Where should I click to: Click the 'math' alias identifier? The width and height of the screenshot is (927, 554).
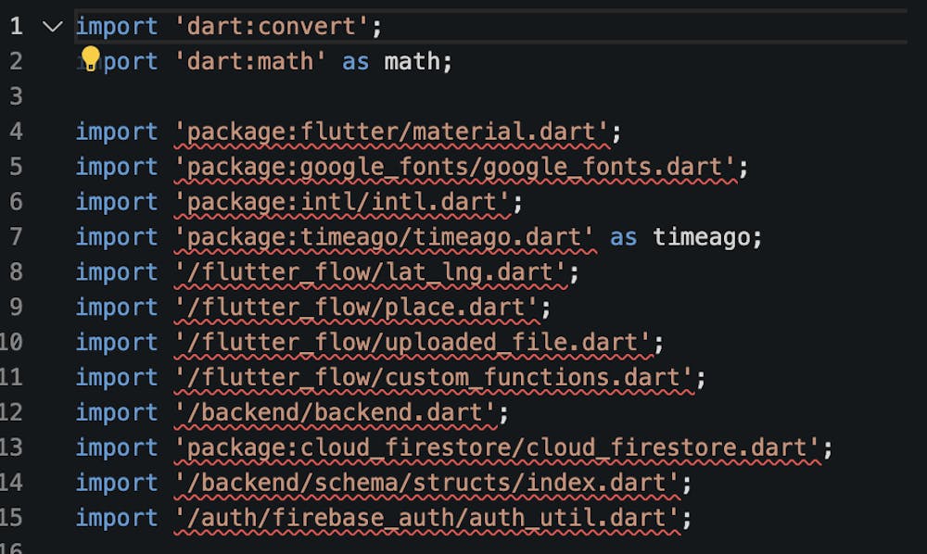(413, 61)
